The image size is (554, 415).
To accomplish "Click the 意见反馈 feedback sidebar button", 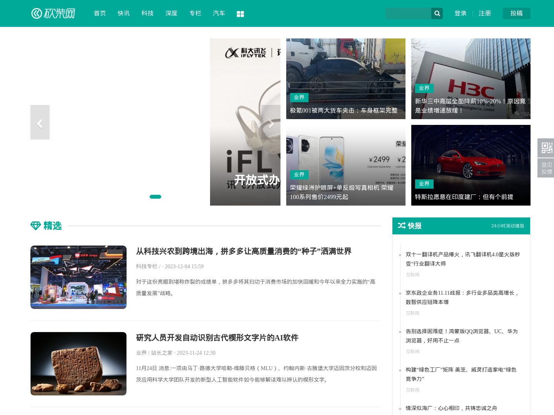I will (x=546, y=168).
